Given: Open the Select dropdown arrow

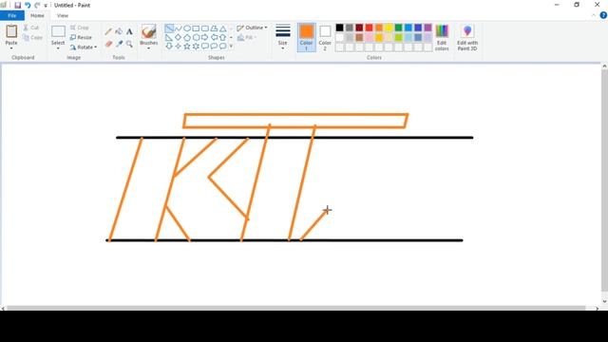Looking at the screenshot, I should tap(58, 48).
